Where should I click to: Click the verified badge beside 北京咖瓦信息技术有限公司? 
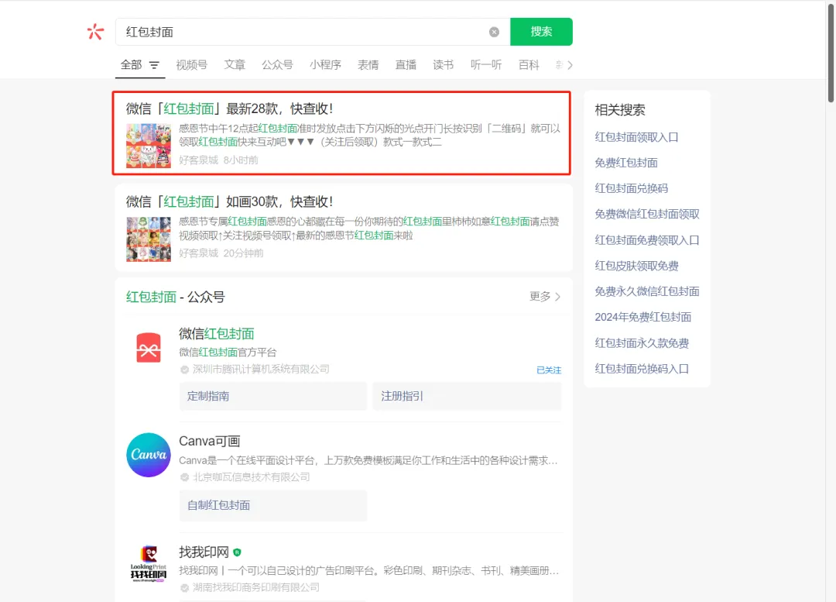click(184, 477)
